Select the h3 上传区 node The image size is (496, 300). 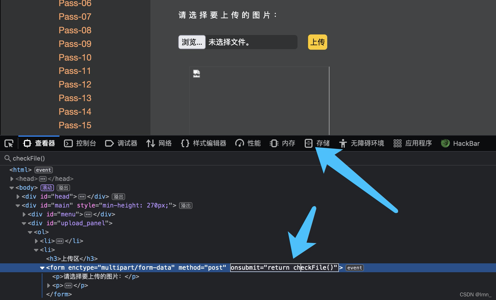click(72, 259)
